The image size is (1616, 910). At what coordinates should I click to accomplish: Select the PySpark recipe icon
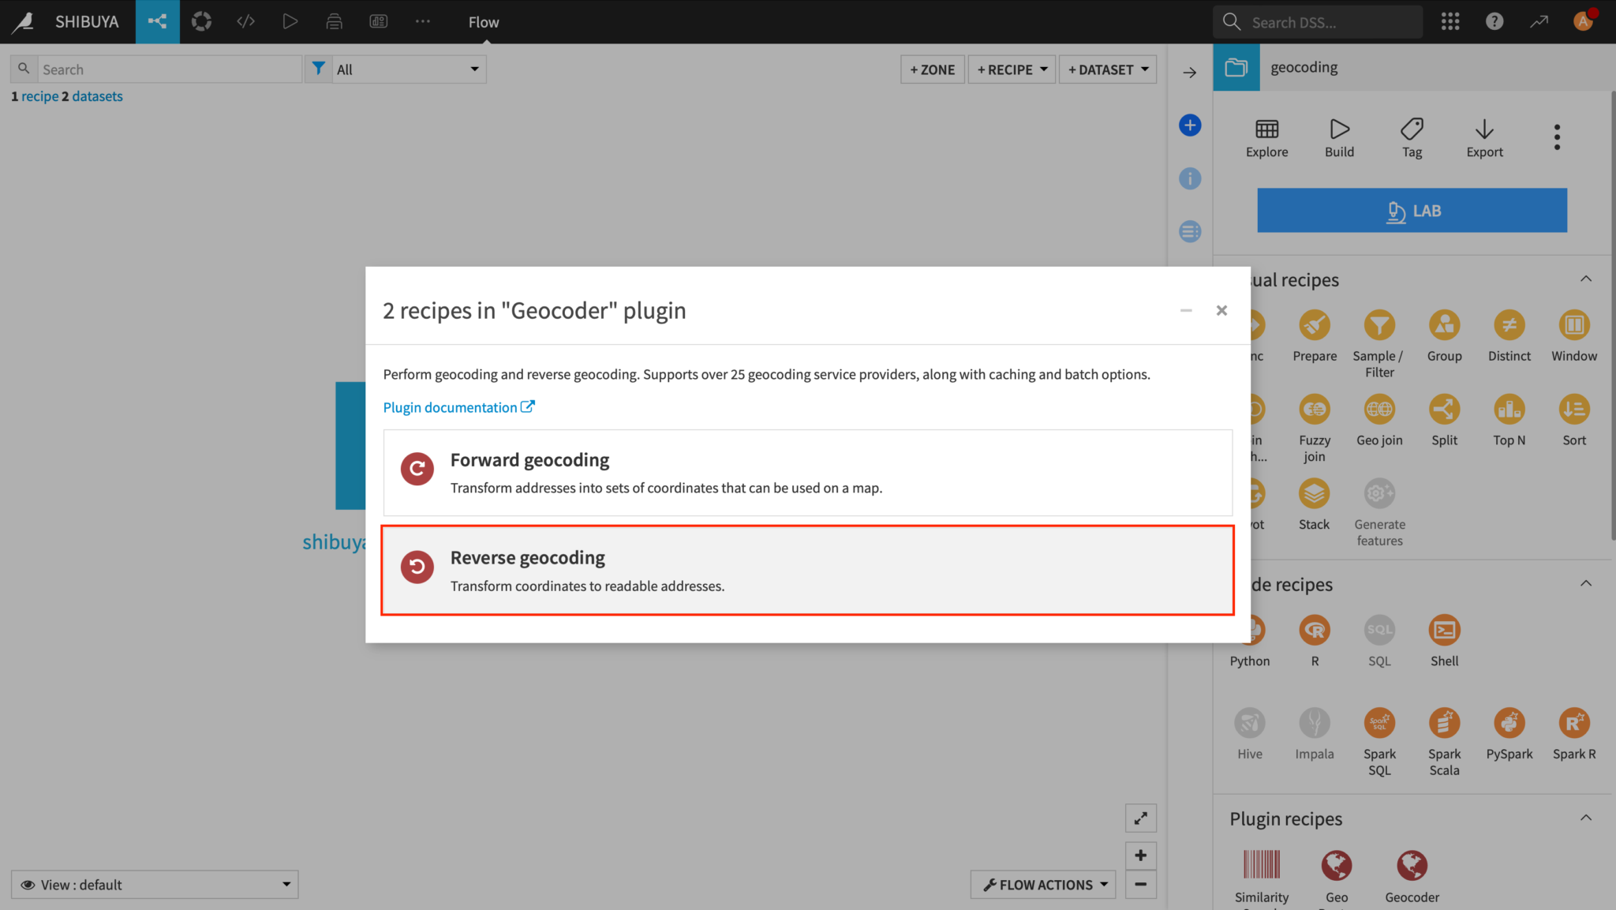coord(1509,723)
